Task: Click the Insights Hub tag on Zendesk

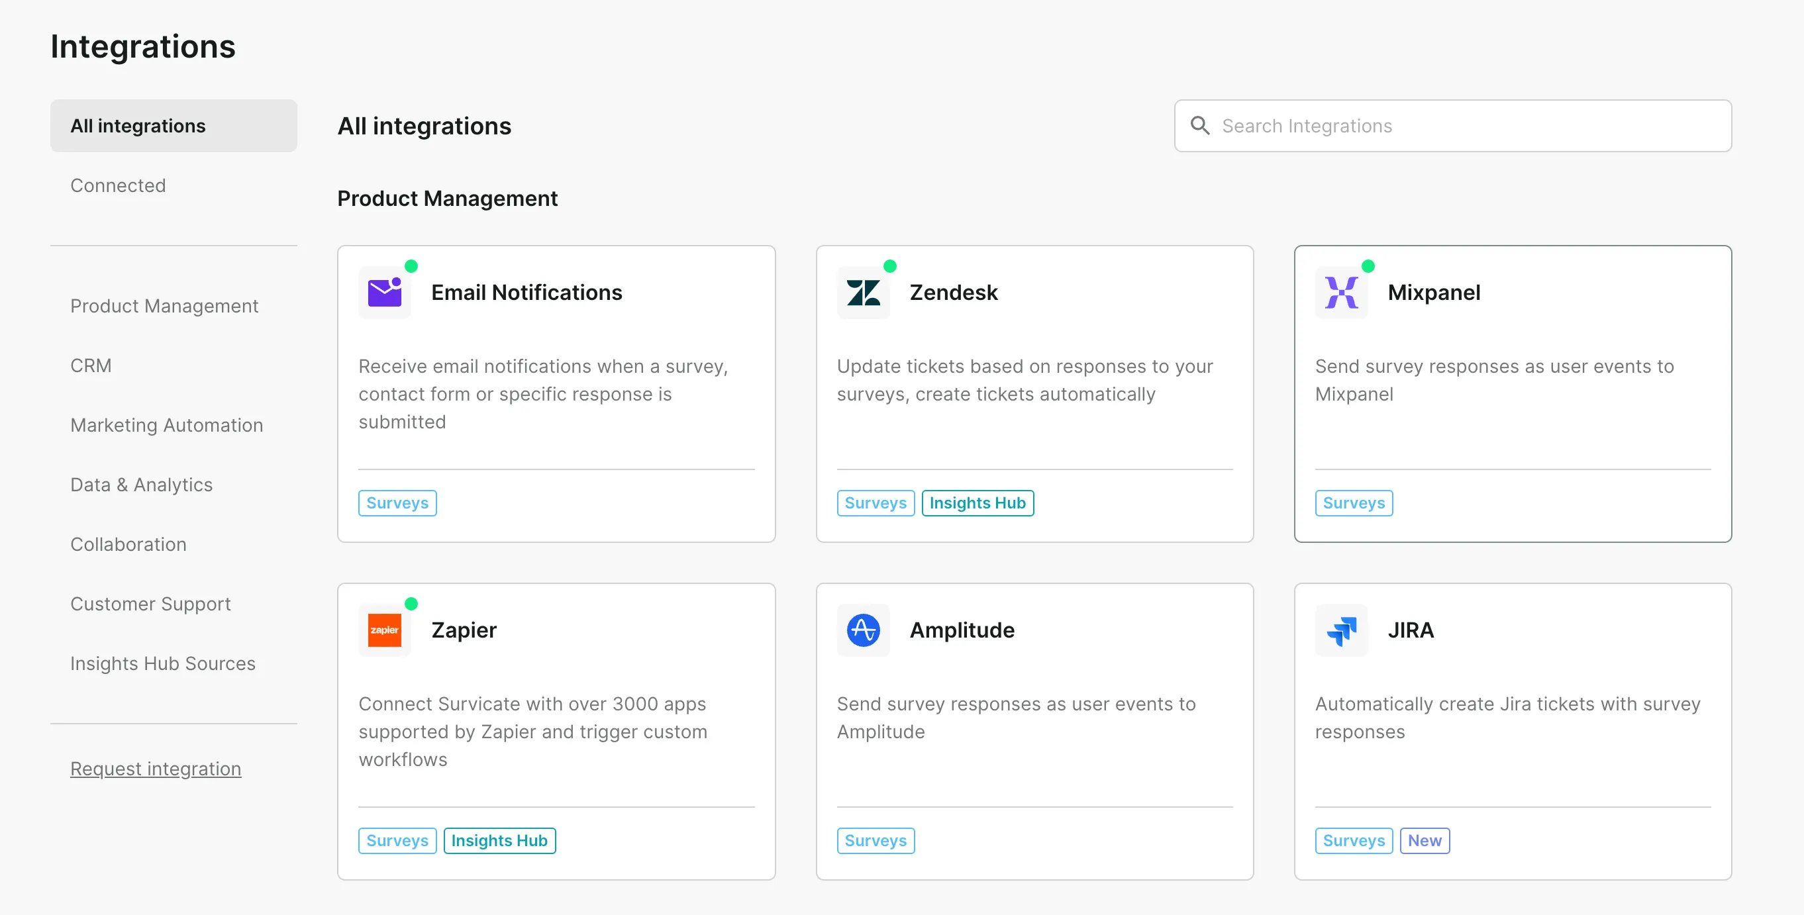Action: click(977, 503)
